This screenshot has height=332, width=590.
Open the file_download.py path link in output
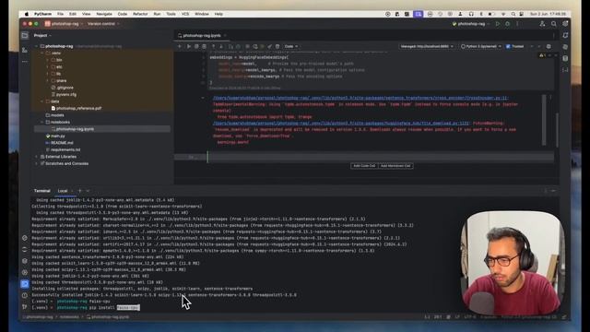point(341,123)
